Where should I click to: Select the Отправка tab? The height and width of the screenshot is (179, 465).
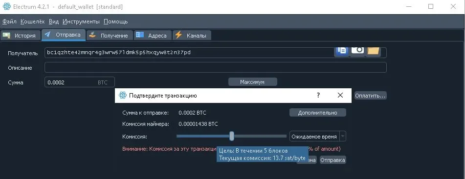point(64,35)
